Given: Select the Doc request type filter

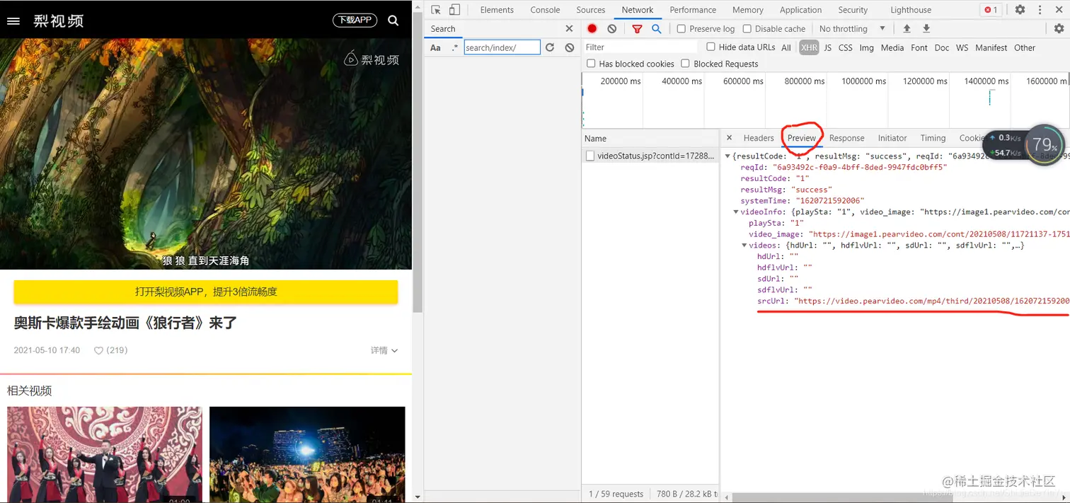Looking at the screenshot, I should coord(942,47).
